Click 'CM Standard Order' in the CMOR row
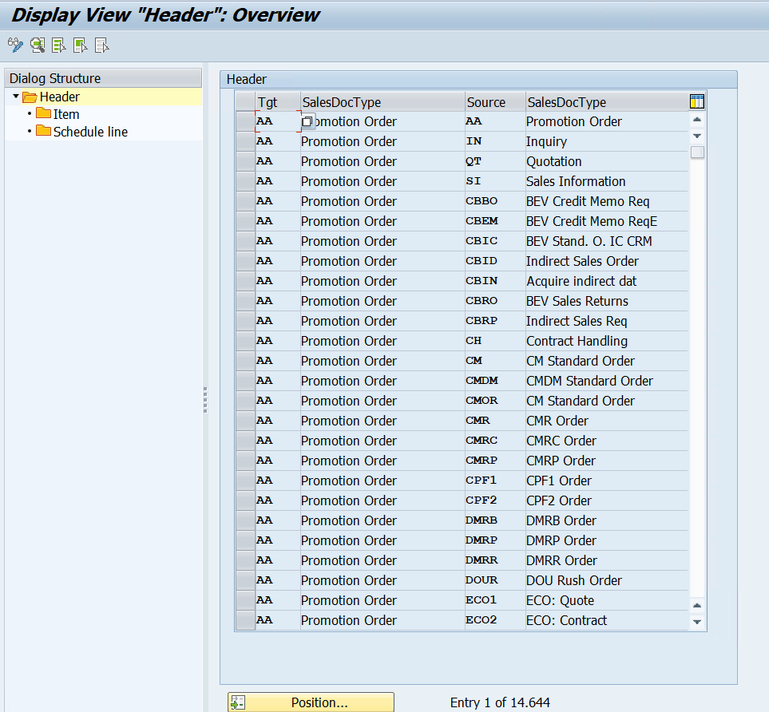This screenshot has height=712, width=769. [606, 401]
